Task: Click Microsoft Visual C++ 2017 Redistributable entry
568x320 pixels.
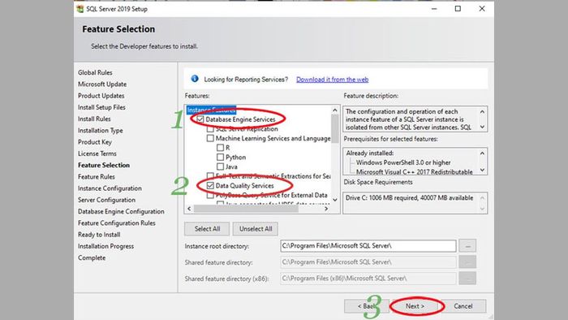Action: click(415, 172)
